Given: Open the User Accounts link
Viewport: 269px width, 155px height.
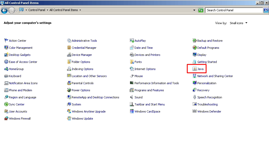Looking at the screenshot, I should [18, 111].
